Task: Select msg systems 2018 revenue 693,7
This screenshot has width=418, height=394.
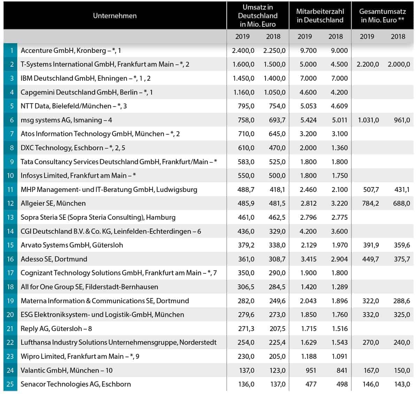Action: pyautogui.click(x=277, y=120)
